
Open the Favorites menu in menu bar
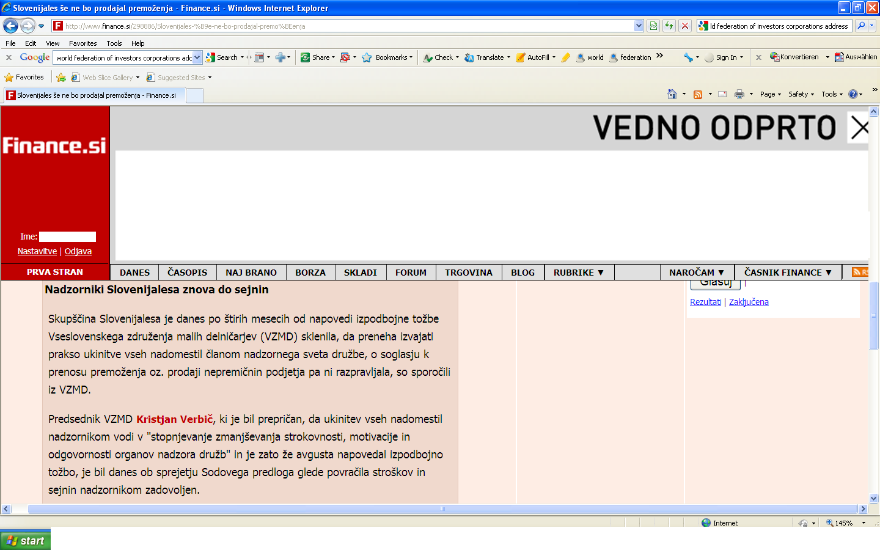click(82, 43)
